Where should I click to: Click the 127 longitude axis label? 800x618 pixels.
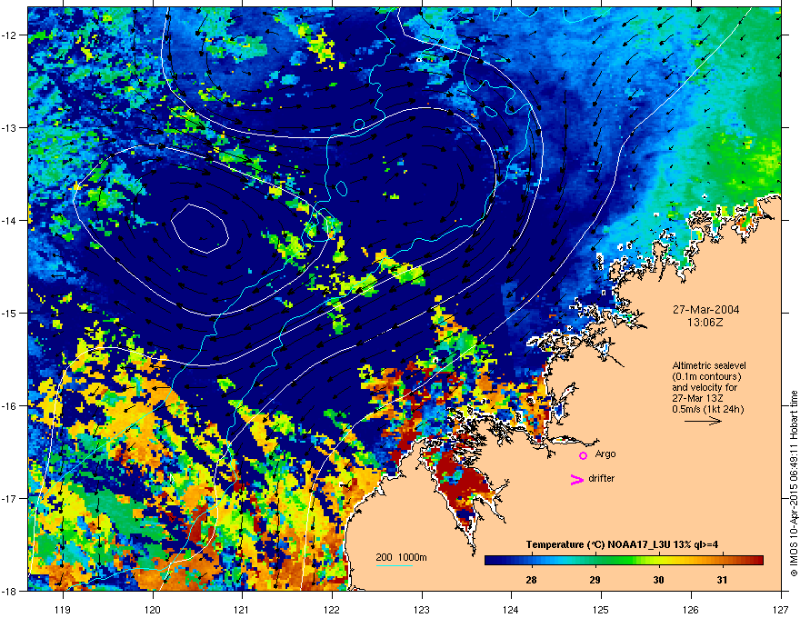(x=781, y=609)
